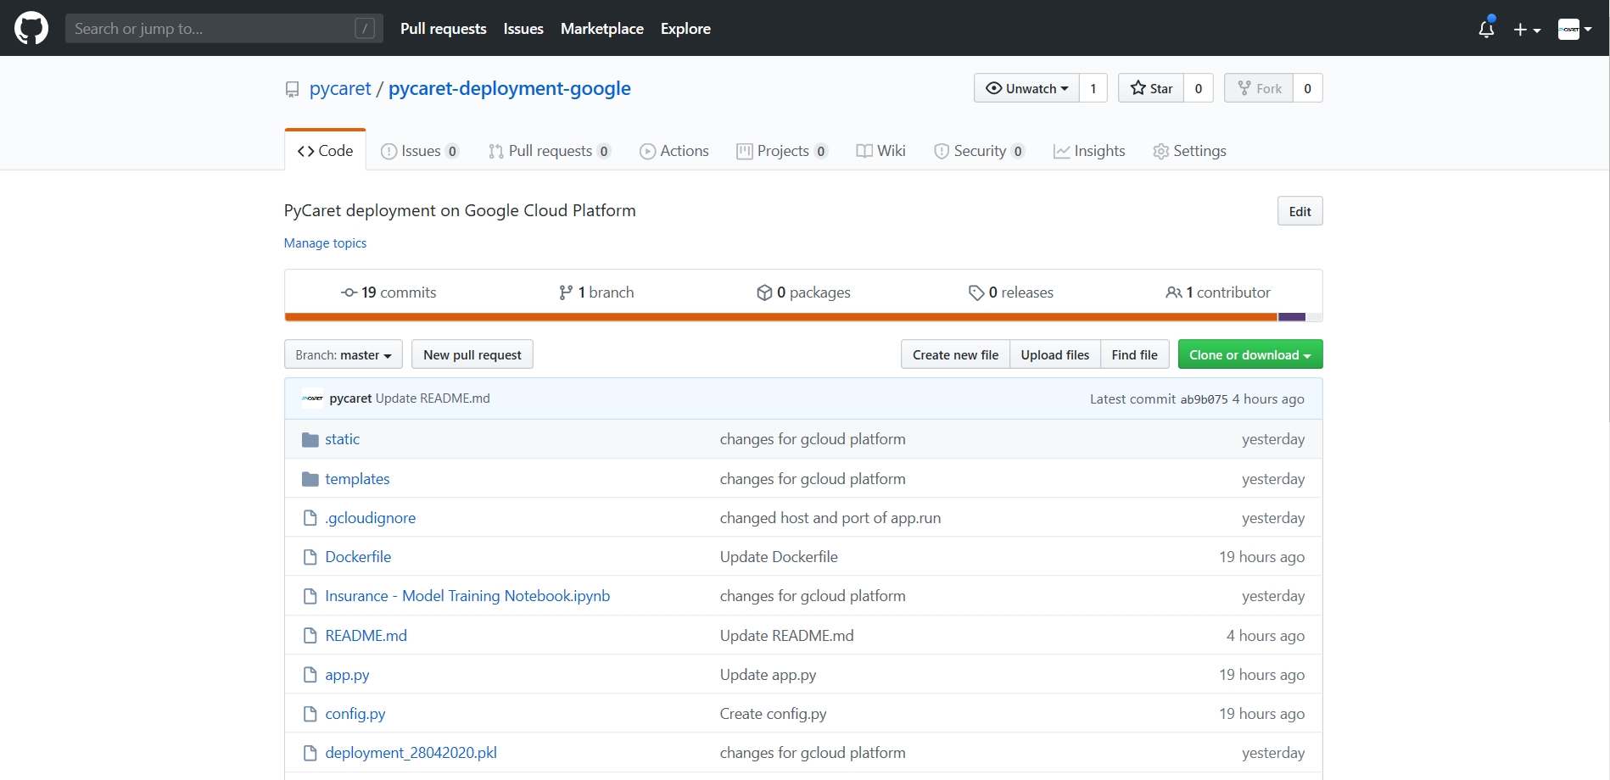Click the pycaret avatar in commit row

[x=313, y=398]
